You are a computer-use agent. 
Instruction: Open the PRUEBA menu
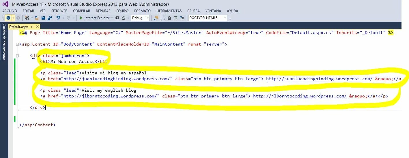point(193,11)
